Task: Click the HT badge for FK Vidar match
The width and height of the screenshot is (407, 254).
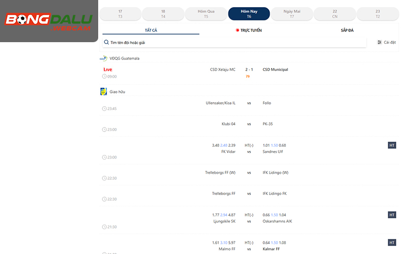Action: pyautogui.click(x=392, y=145)
